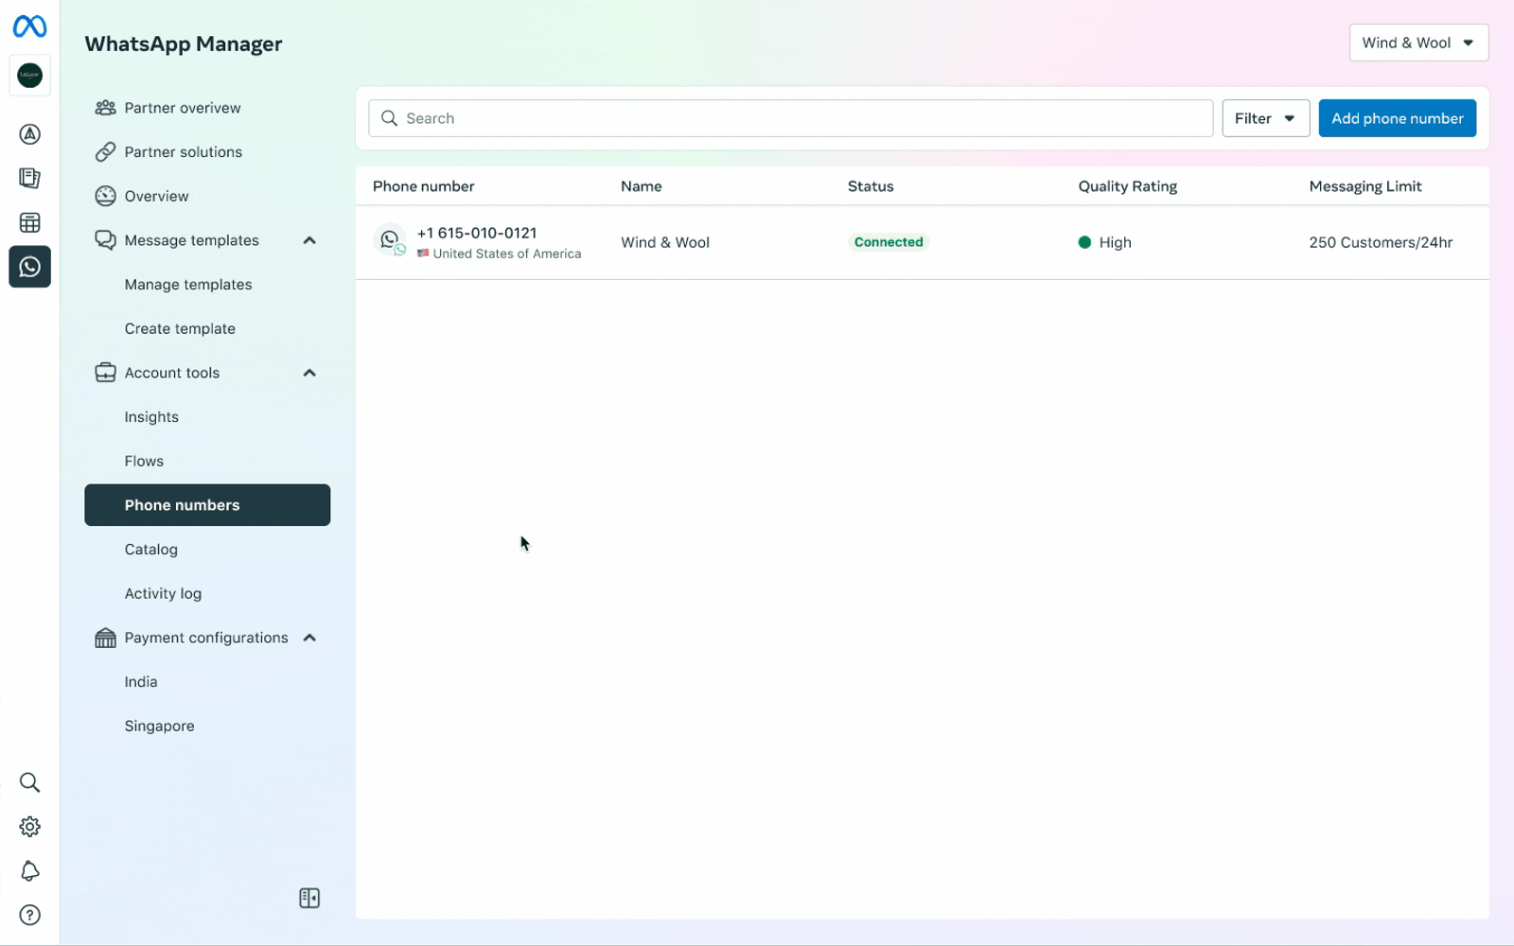Open the business account avatar

[x=29, y=76]
